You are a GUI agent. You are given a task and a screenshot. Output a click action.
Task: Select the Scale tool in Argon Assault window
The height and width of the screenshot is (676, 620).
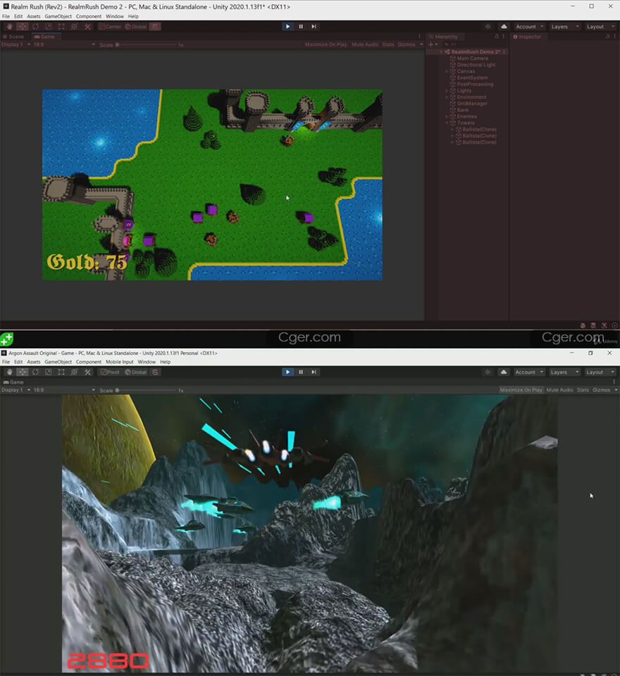(x=49, y=372)
